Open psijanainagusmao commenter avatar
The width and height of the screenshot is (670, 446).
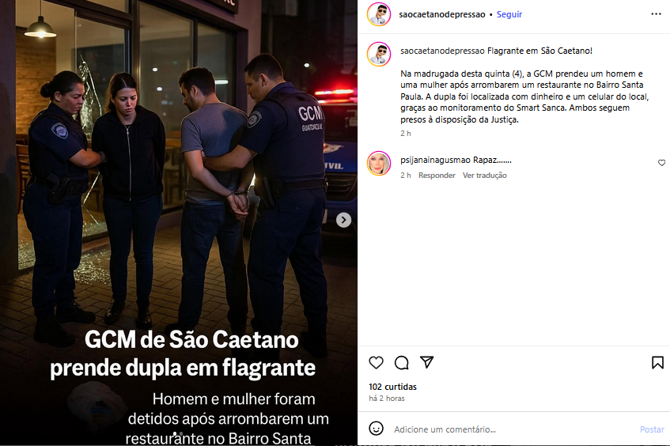click(x=379, y=163)
